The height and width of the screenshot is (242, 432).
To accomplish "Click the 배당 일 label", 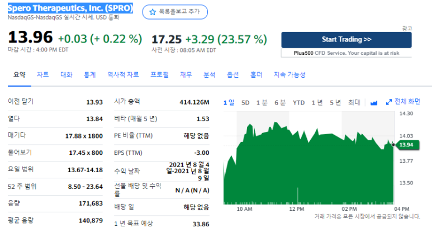I will coord(124,206).
